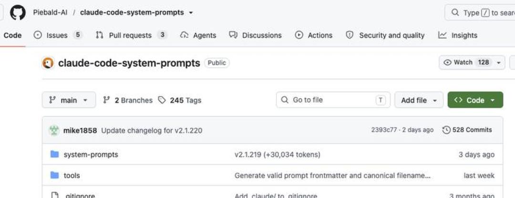Open the Actions tab
This screenshot has height=198, width=515.
pyautogui.click(x=314, y=35)
